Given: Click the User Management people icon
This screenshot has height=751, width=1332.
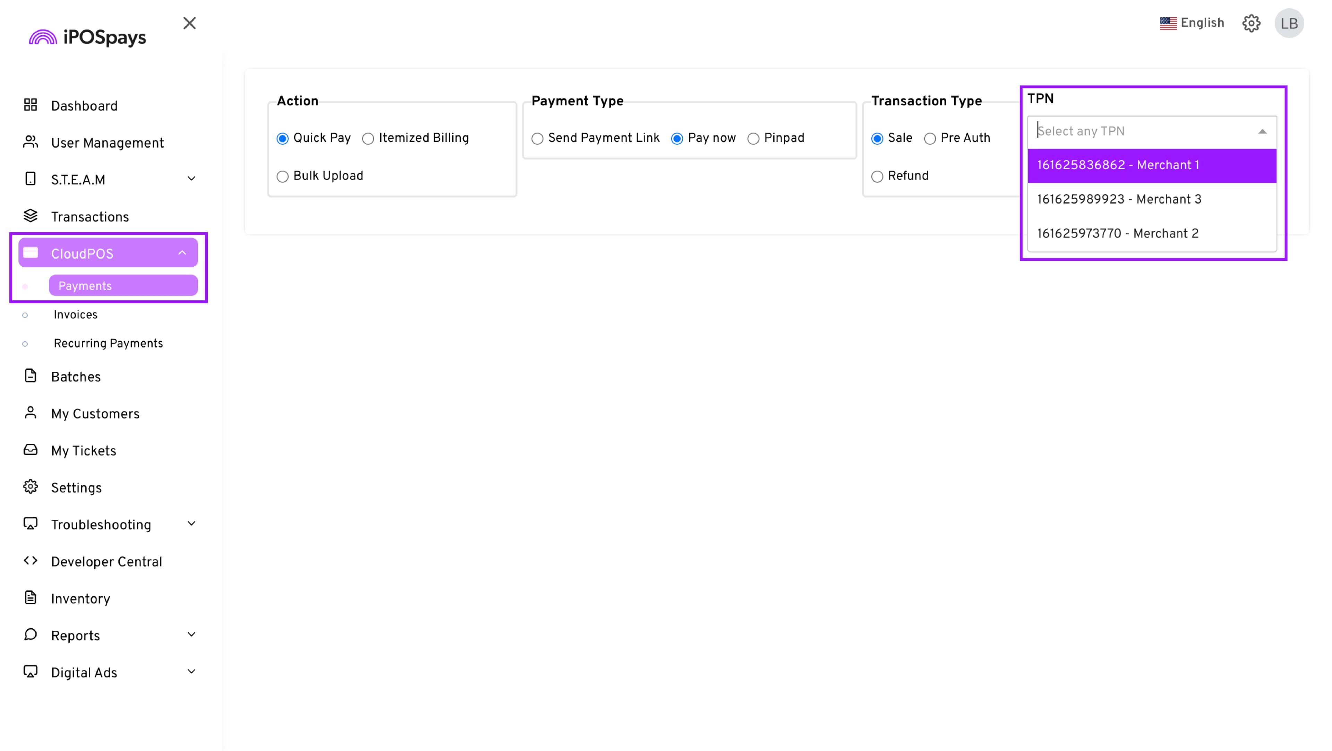Looking at the screenshot, I should pos(31,142).
